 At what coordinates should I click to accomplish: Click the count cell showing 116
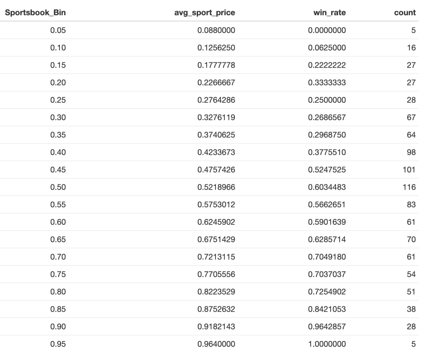click(x=409, y=187)
